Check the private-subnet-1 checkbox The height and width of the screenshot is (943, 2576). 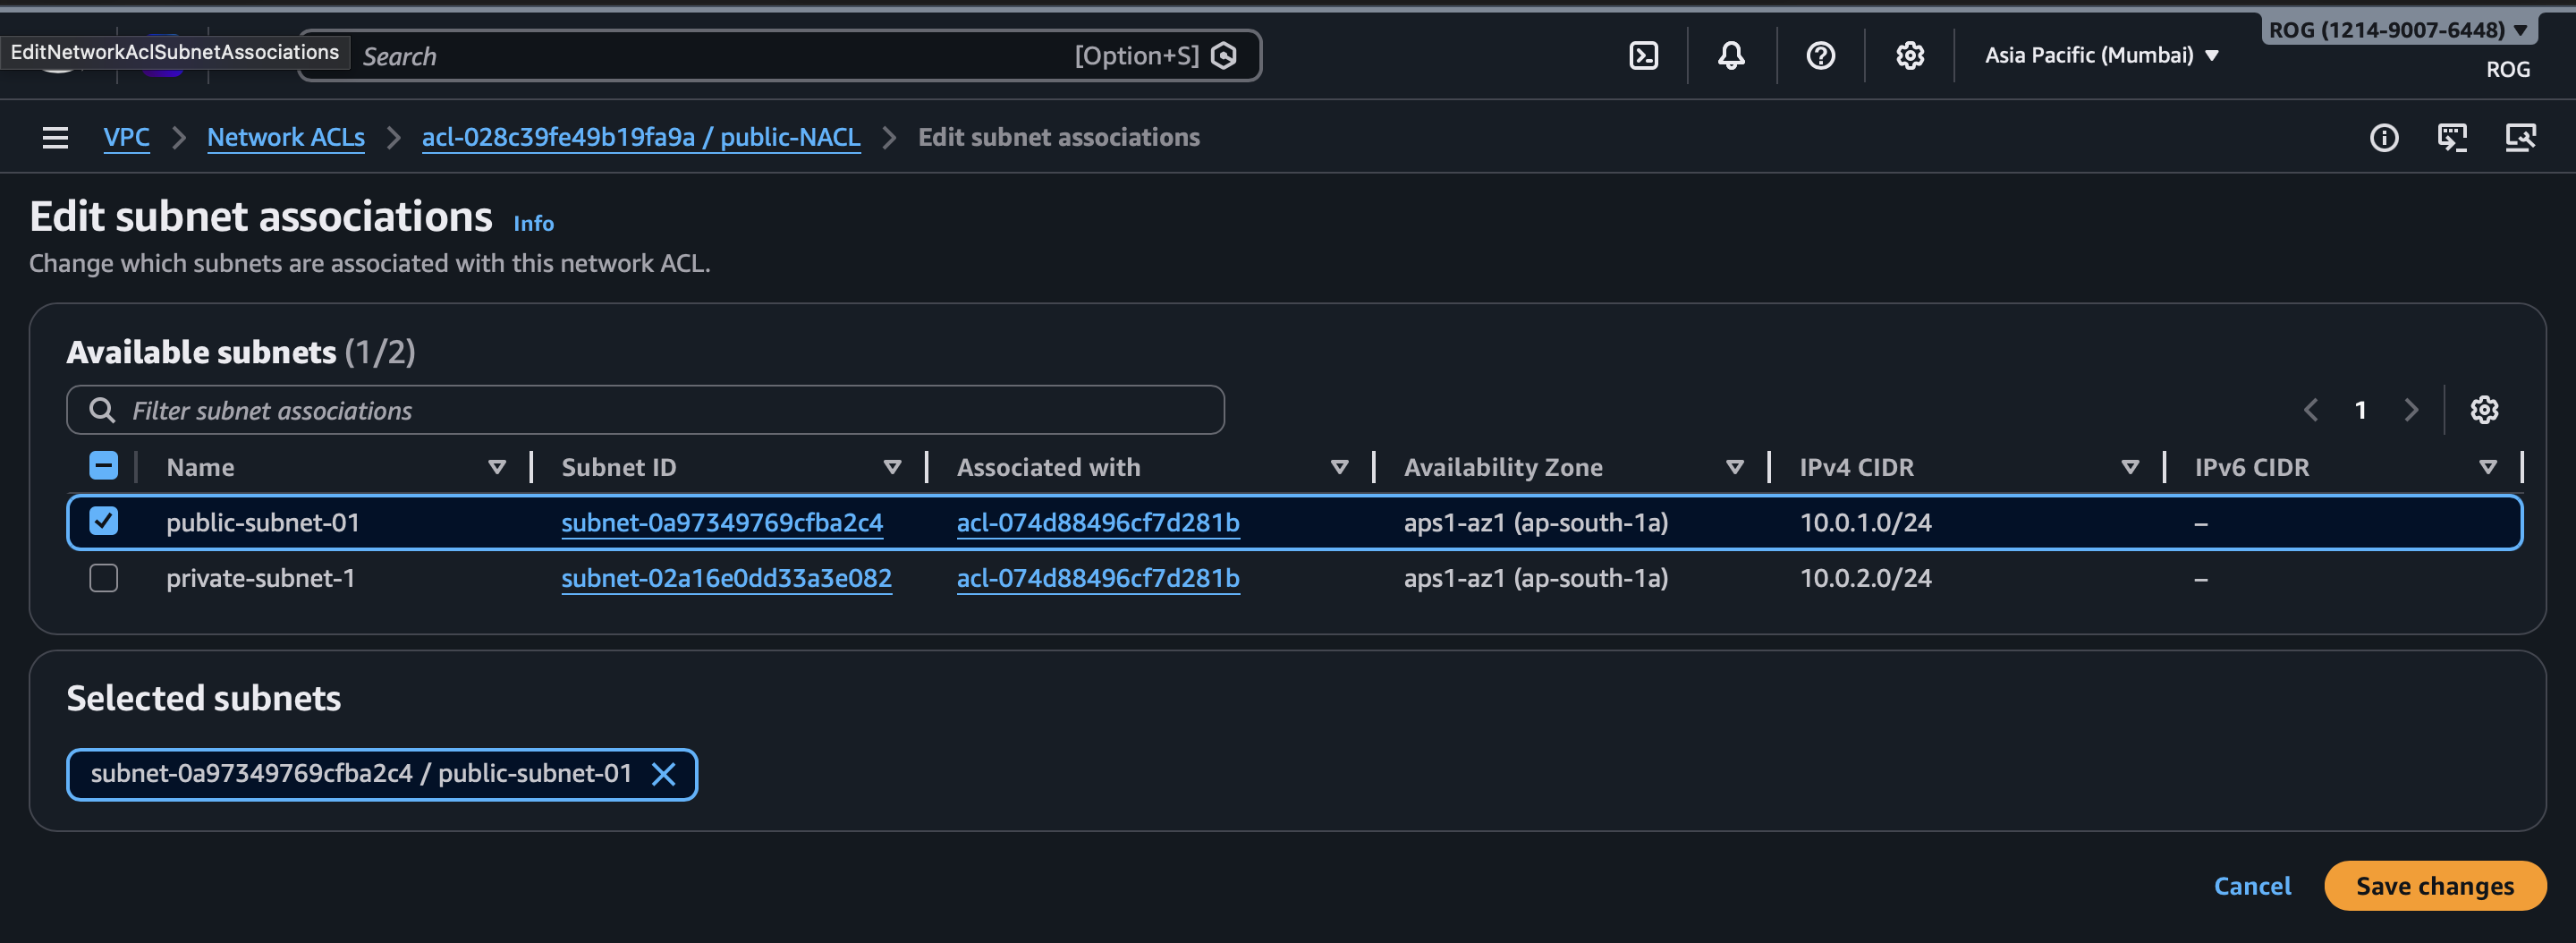tap(104, 578)
